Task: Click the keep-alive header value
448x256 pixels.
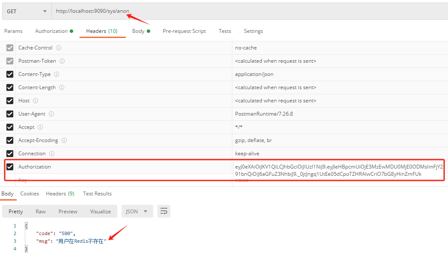Action: click(247, 154)
